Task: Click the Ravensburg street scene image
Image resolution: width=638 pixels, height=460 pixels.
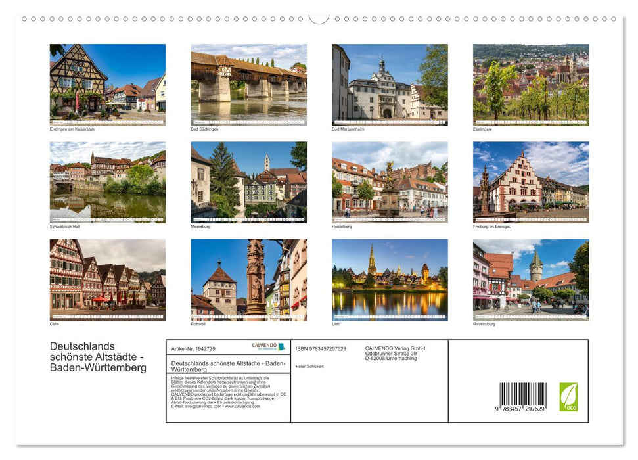Action: point(530,281)
